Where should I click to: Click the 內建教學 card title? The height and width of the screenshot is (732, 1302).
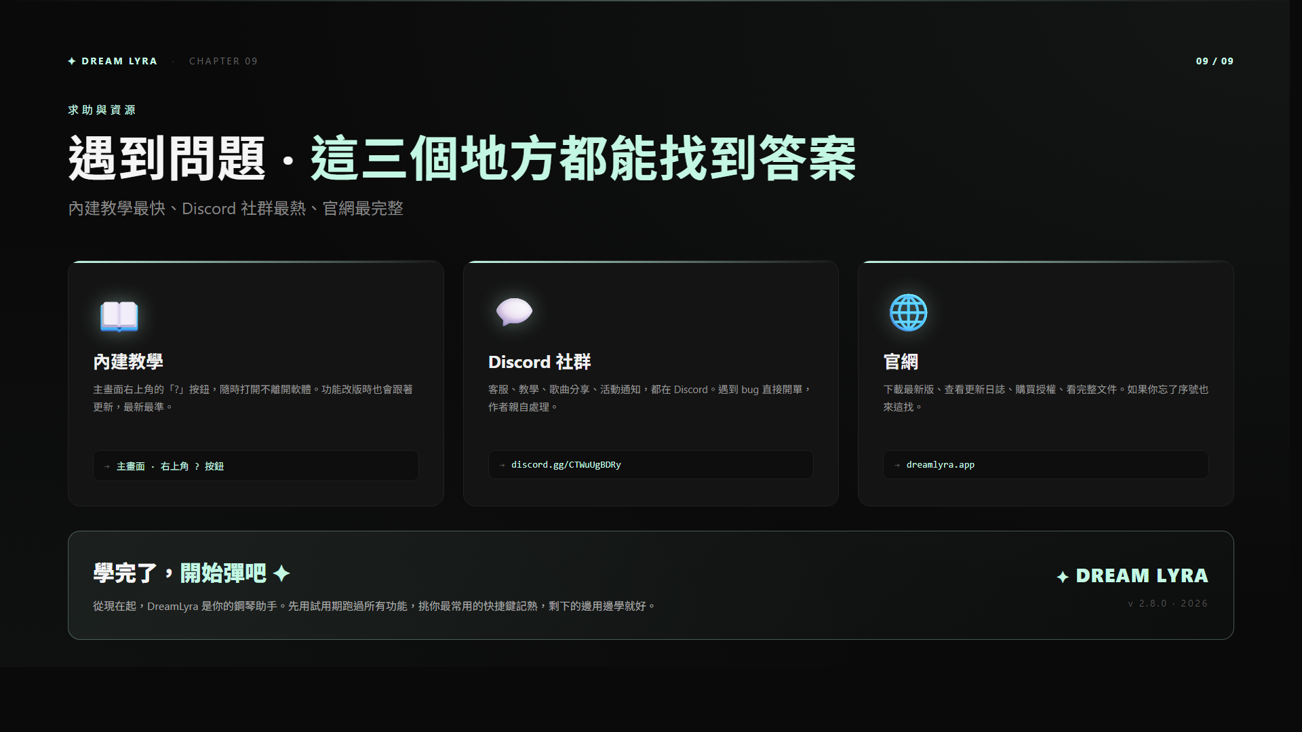(128, 362)
